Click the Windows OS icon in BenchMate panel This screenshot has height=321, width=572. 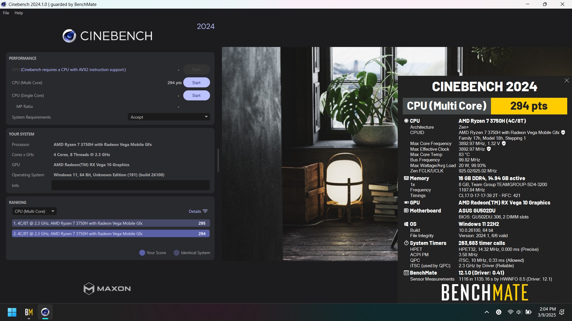(x=406, y=224)
